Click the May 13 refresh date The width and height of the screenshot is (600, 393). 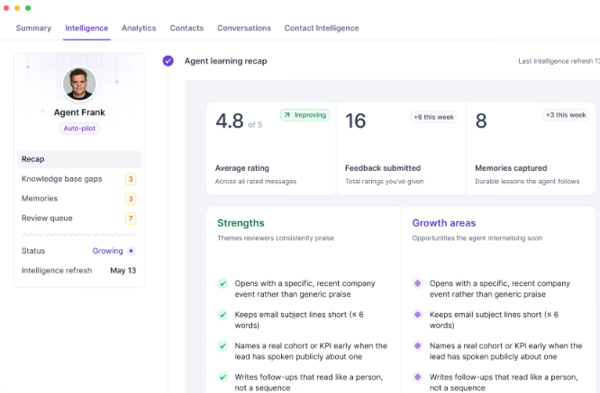[x=123, y=271]
